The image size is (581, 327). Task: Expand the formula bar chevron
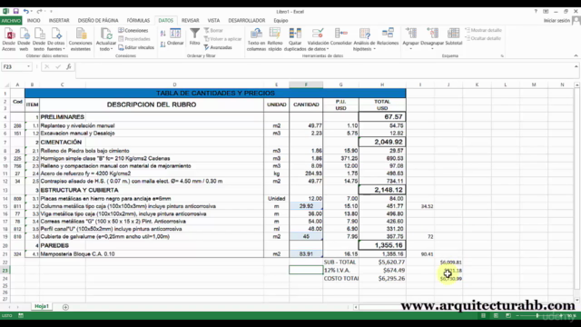pyautogui.click(x=576, y=66)
